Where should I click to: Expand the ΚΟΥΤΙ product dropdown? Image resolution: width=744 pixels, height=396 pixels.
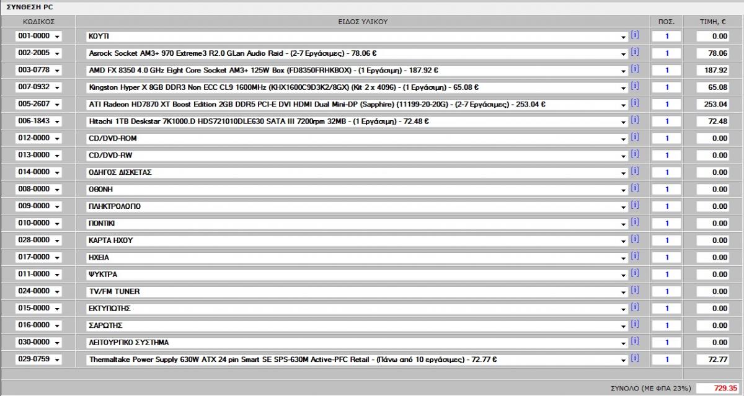(x=357, y=37)
